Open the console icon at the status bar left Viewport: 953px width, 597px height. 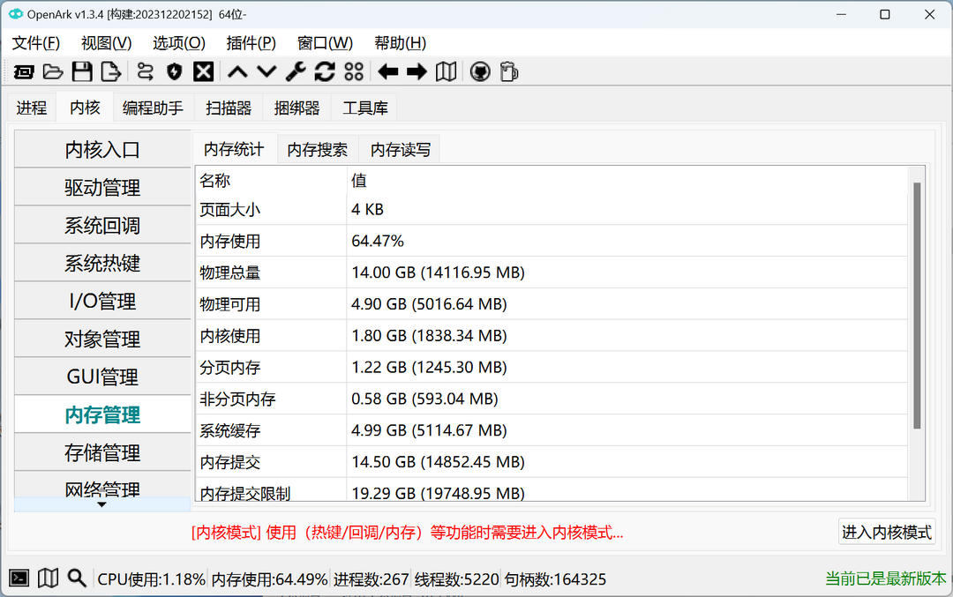coord(18,578)
